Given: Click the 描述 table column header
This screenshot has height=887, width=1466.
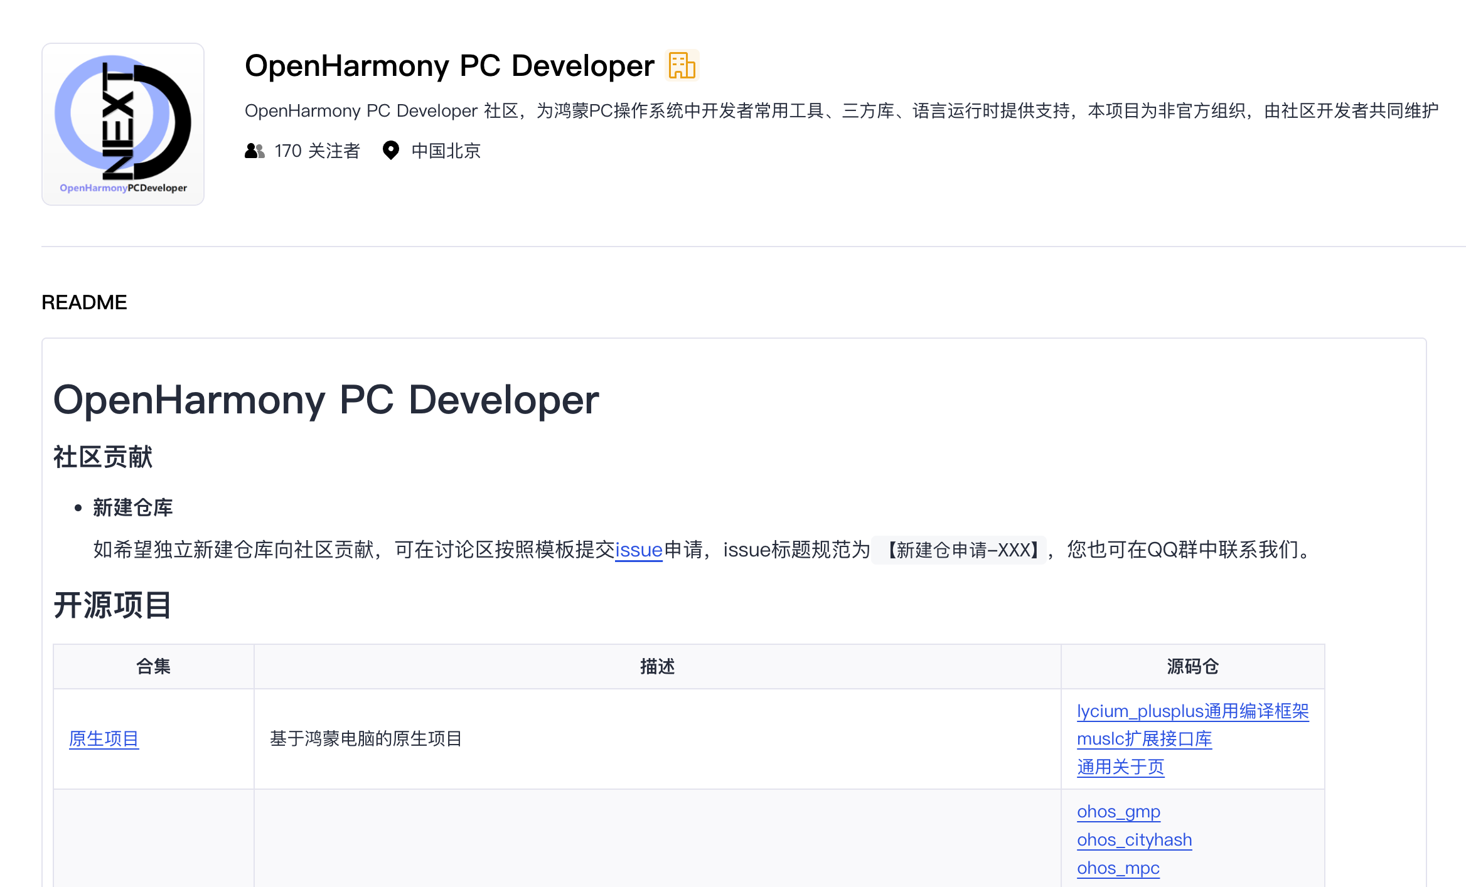Looking at the screenshot, I should pyautogui.click(x=657, y=666).
